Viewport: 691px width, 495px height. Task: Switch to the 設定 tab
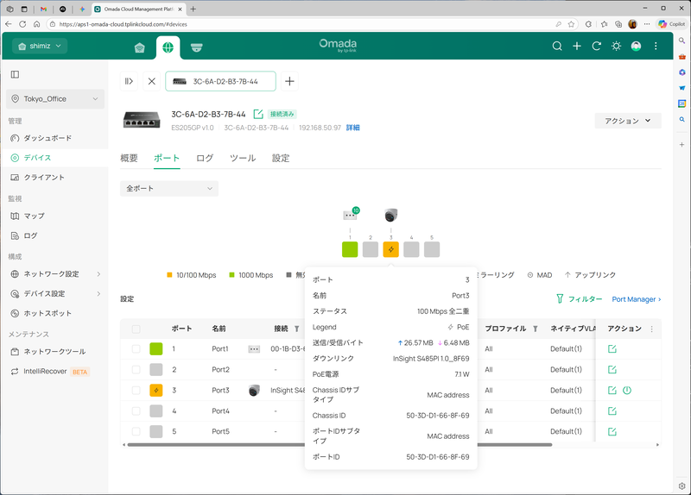click(281, 158)
